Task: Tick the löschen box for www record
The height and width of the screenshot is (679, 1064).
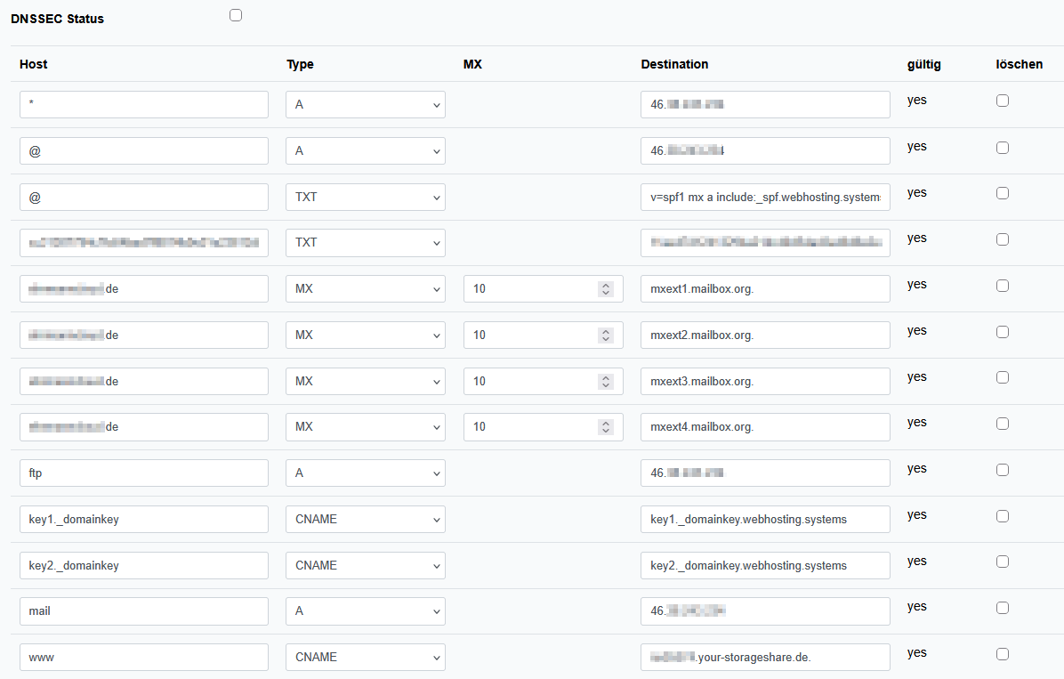Action: pyautogui.click(x=1003, y=654)
